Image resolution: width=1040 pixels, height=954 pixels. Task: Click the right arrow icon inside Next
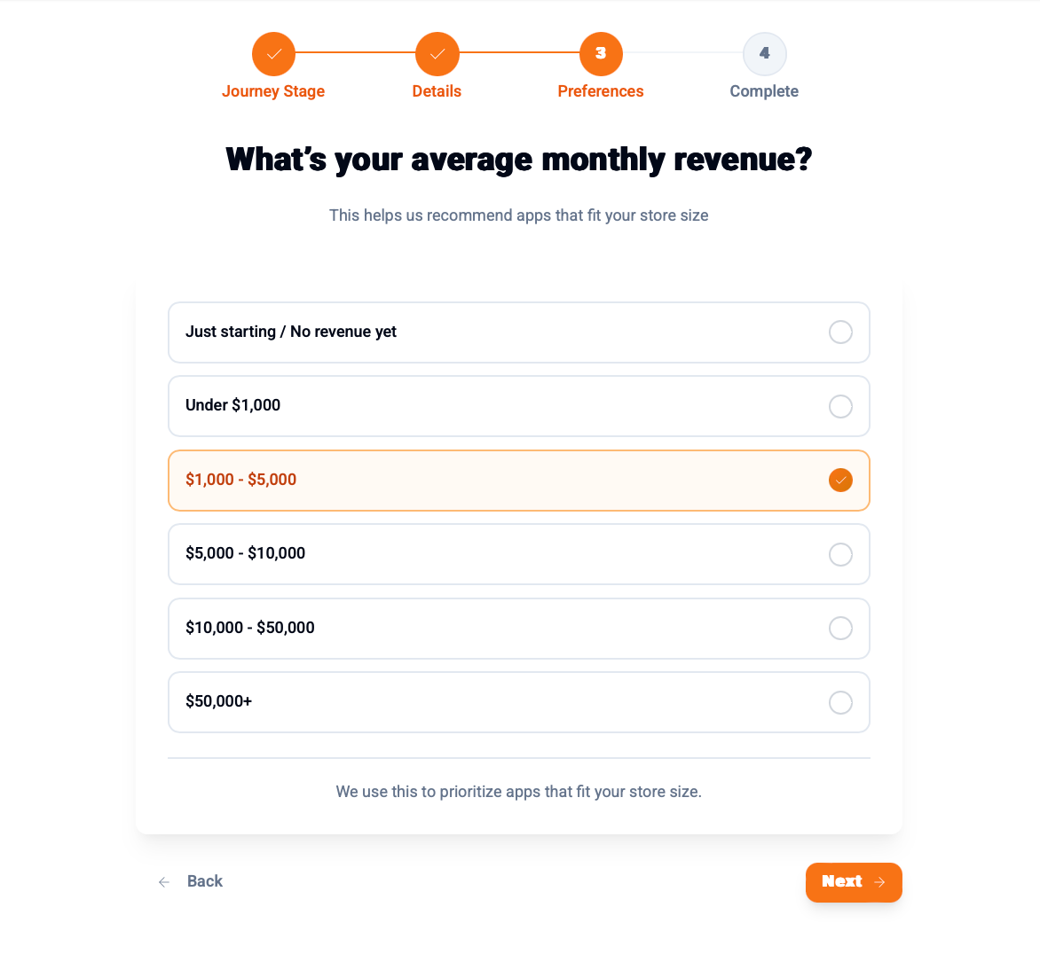[879, 882]
